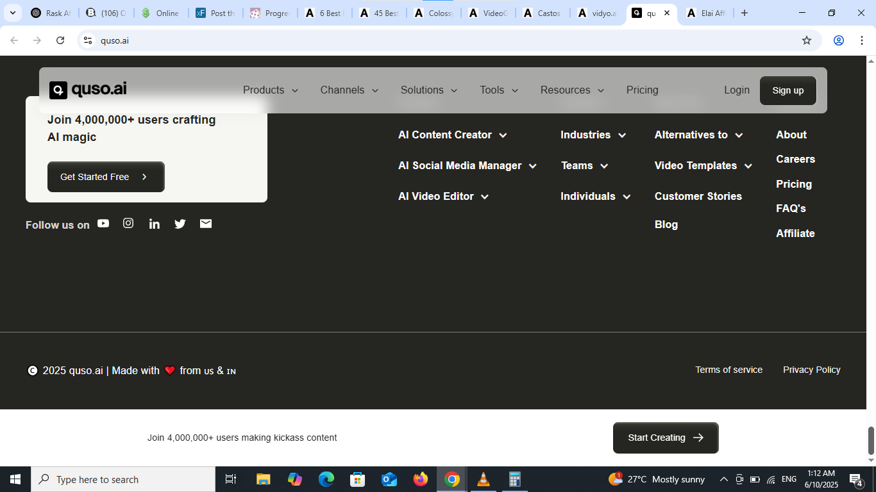Open Outlook from taskbar
Screen dimensions: 876x492
click(x=389, y=479)
